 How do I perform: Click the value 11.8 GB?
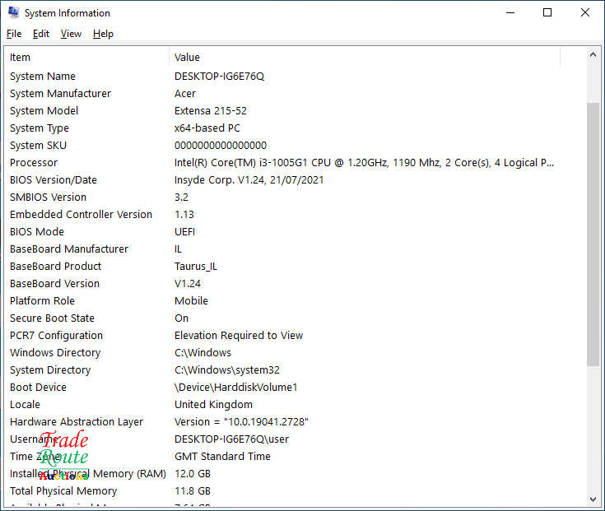pyautogui.click(x=192, y=491)
